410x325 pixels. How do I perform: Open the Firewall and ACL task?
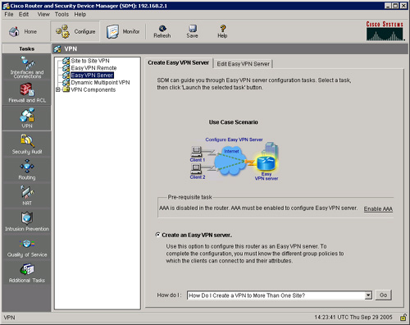tap(27, 93)
